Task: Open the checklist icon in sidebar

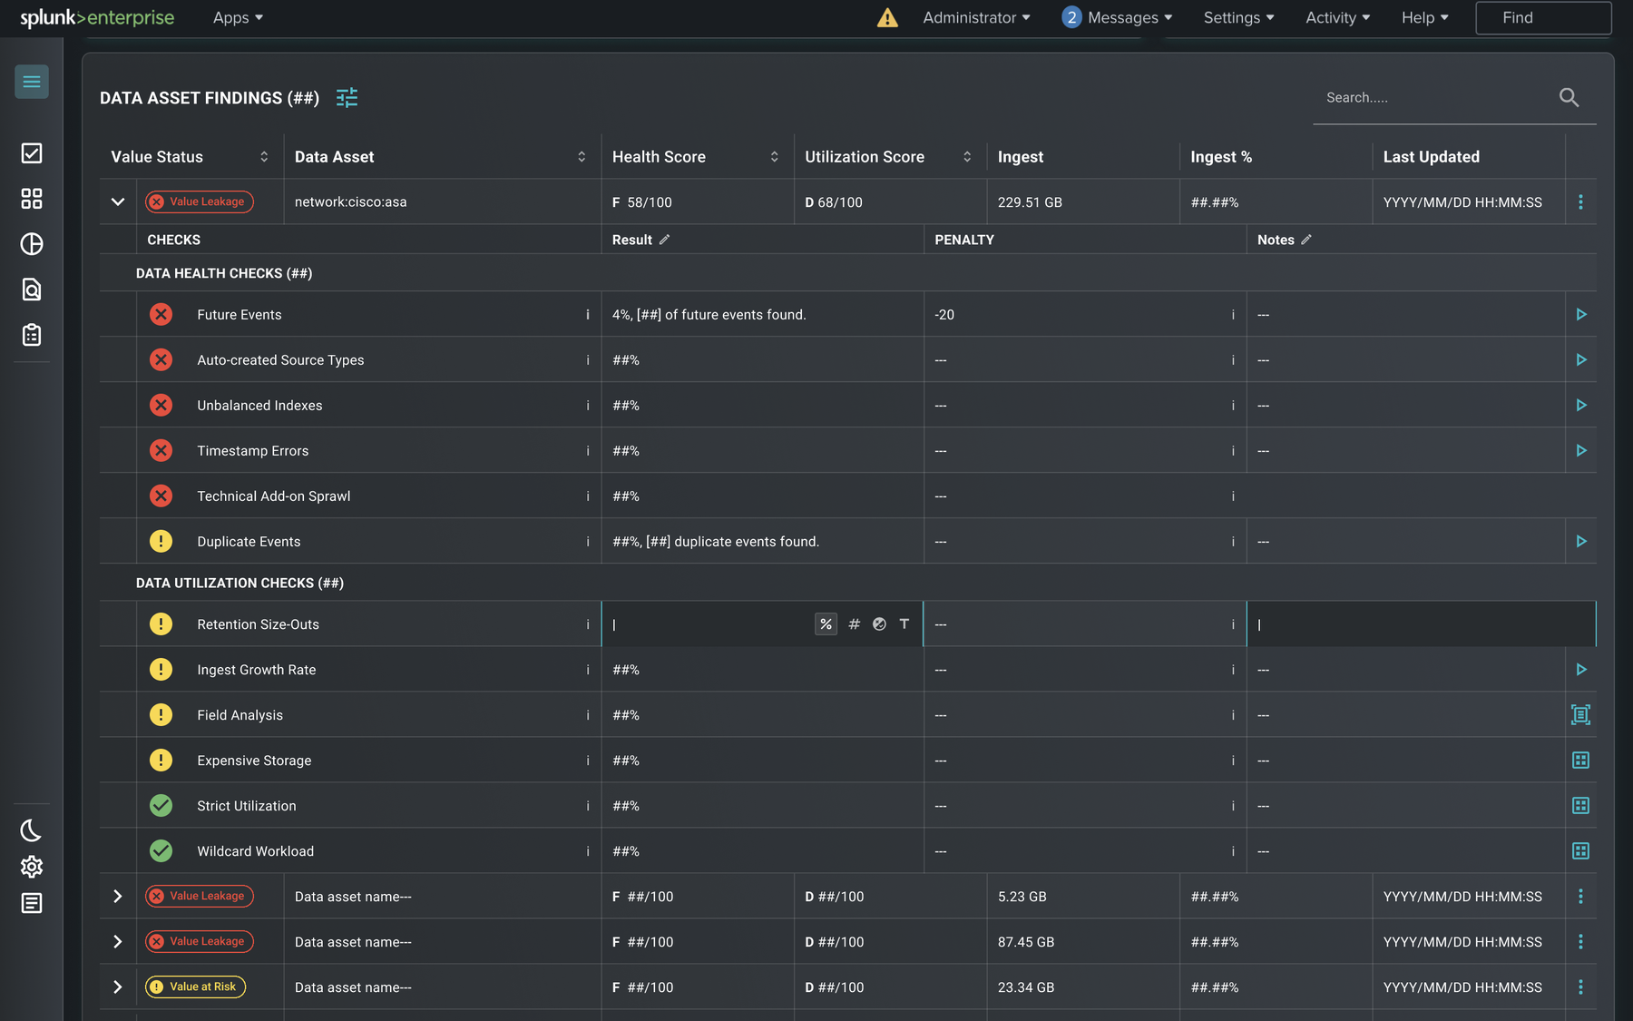Action: point(32,153)
